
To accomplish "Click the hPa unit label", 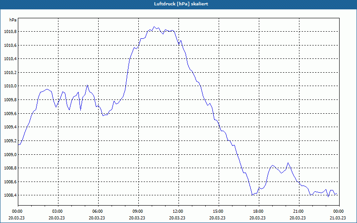I will (13, 20).
